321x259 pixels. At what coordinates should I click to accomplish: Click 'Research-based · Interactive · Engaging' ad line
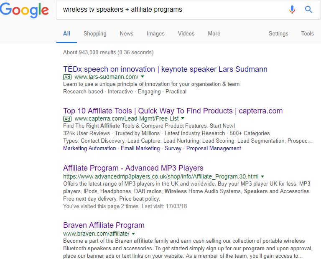click(x=125, y=92)
